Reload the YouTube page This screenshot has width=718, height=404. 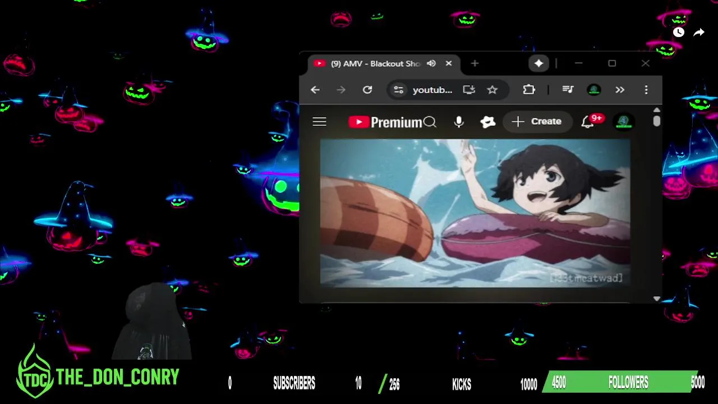tap(367, 90)
